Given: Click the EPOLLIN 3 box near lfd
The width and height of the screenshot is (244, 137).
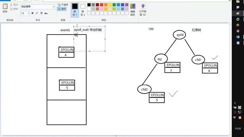Looking at the screenshot, I should [x=172, y=67].
